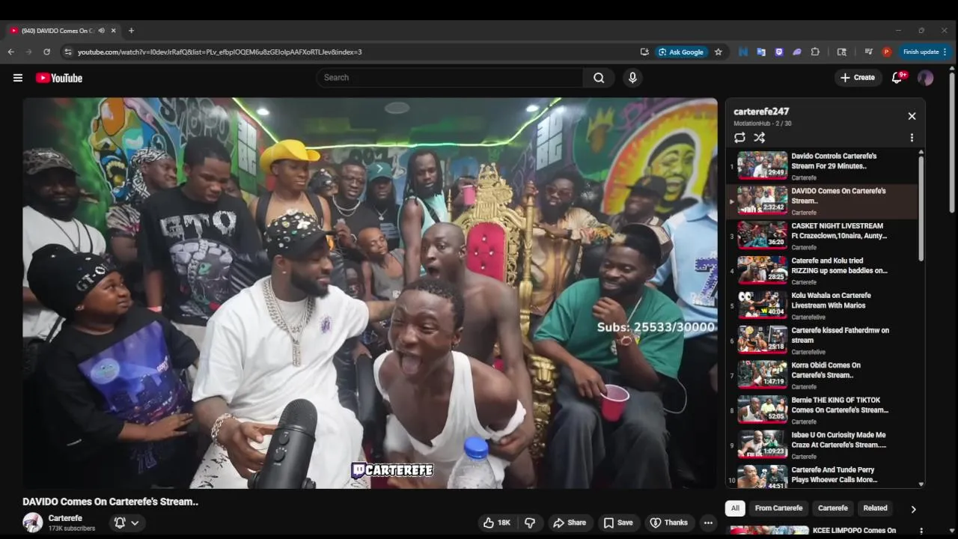The height and width of the screenshot is (539, 958).
Task: Start voice search with microphone icon
Action: point(632,78)
